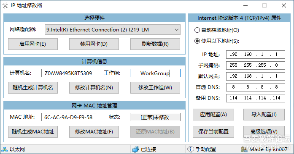Click 已连接 status text
The width and height of the screenshot is (294, 154).
148,149
